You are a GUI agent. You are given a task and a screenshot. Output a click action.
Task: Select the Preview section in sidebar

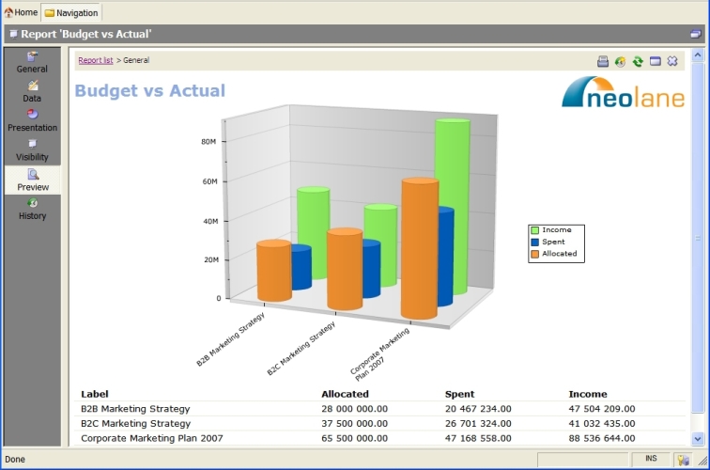(32, 180)
